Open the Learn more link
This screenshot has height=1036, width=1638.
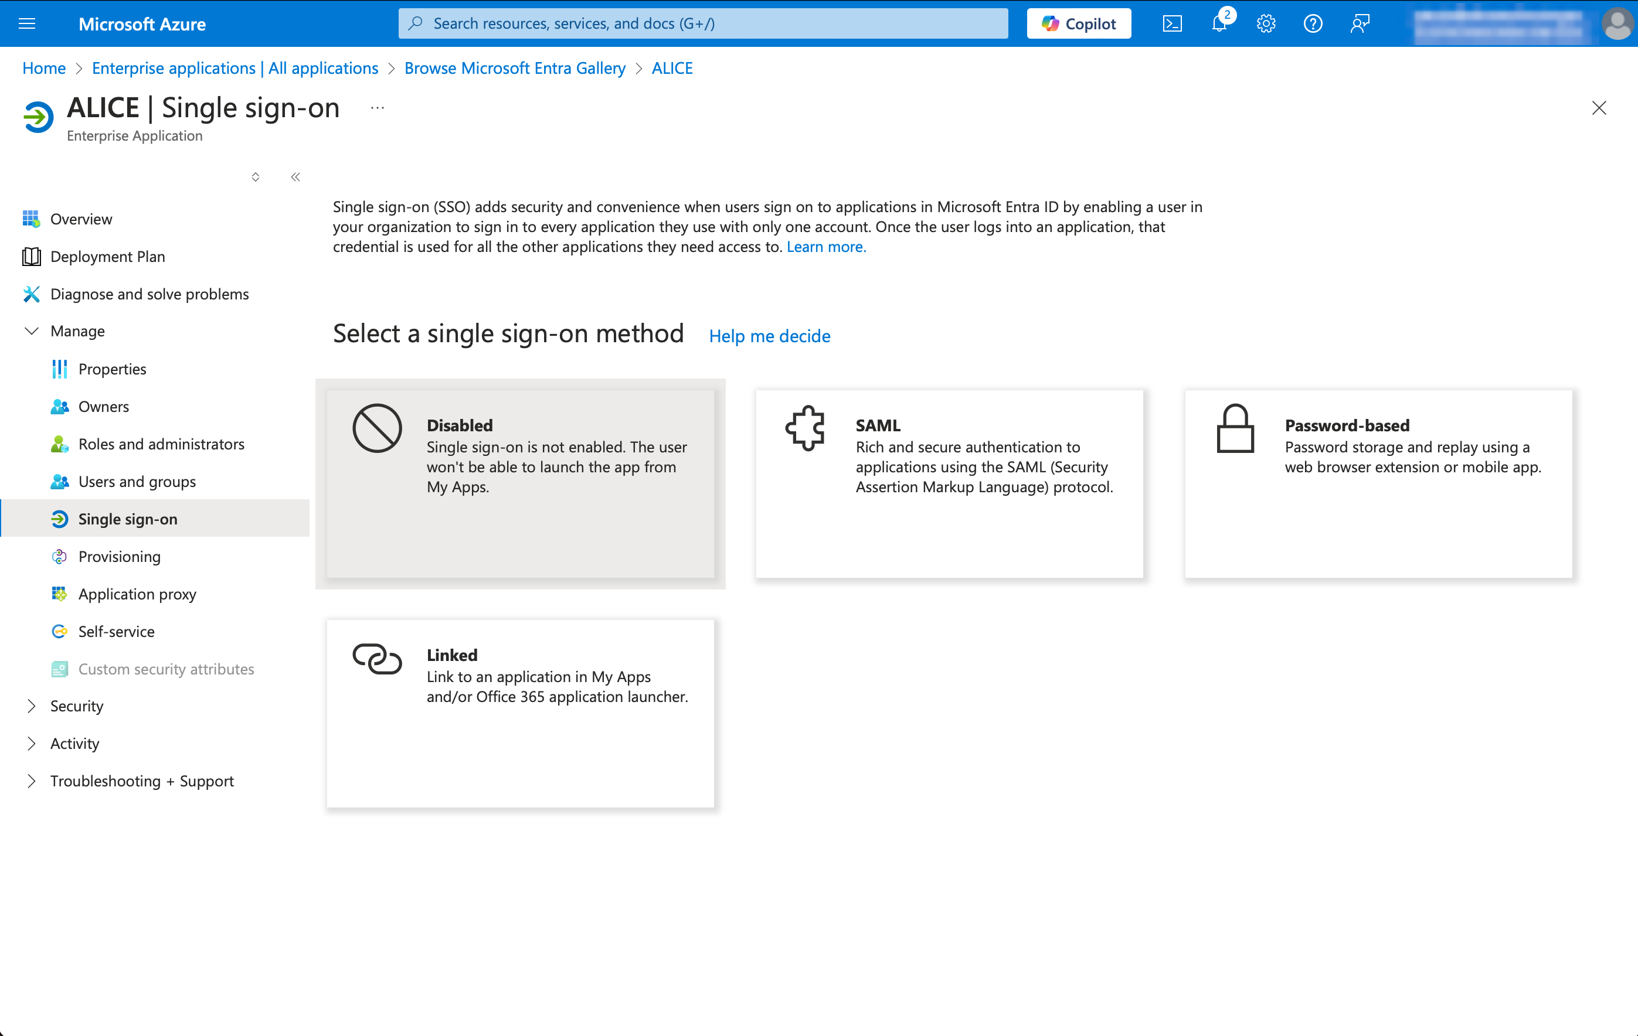(827, 247)
